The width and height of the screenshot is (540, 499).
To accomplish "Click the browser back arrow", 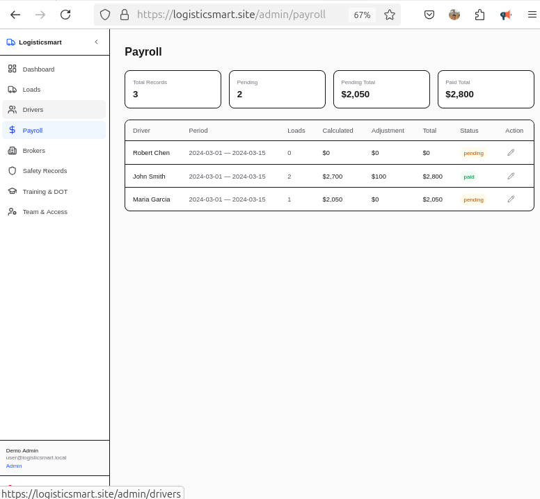I will [x=15, y=15].
